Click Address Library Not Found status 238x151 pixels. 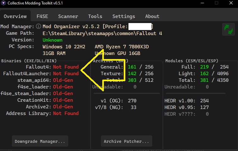(66, 113)
